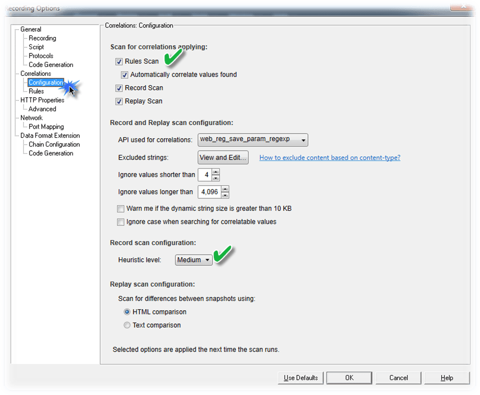Open the Port Mapping settings
The height and width of the screenshot is (395, 480).
click(x=46, y=126)
